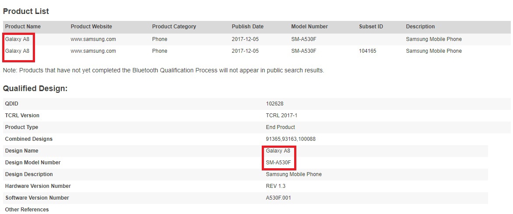Image resolution: width=513 pixels, height=214 pixels.
Task: Open www.samsung.com link in second row
Action: (93, 51)
